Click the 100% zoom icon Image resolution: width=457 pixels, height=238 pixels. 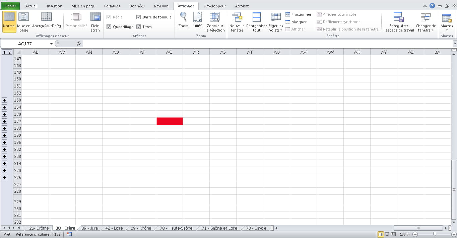pyautogui.click(x=198, y=17)
